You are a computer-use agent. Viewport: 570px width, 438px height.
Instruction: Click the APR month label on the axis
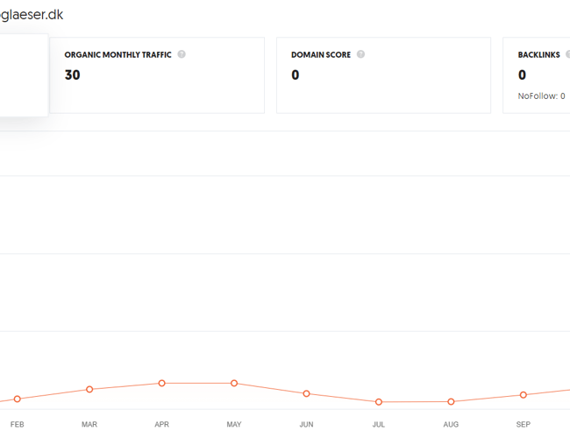pyautogui.click(x=162, y=425)
